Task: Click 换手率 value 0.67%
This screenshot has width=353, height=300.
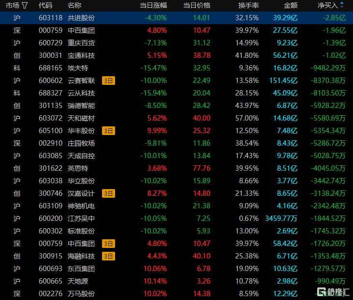Action: (x=249, y=218)
